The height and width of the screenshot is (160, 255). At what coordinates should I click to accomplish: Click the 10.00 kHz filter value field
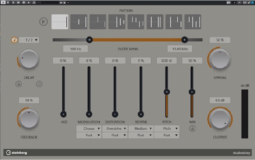coord(180,49)
